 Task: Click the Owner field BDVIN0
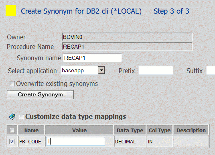click(x=127, y=37)
